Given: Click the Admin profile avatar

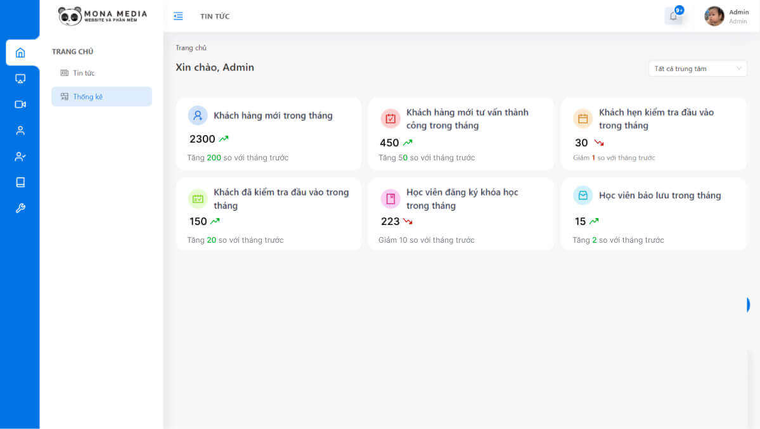Looking at the screenshot, I should tap(714, 16).
